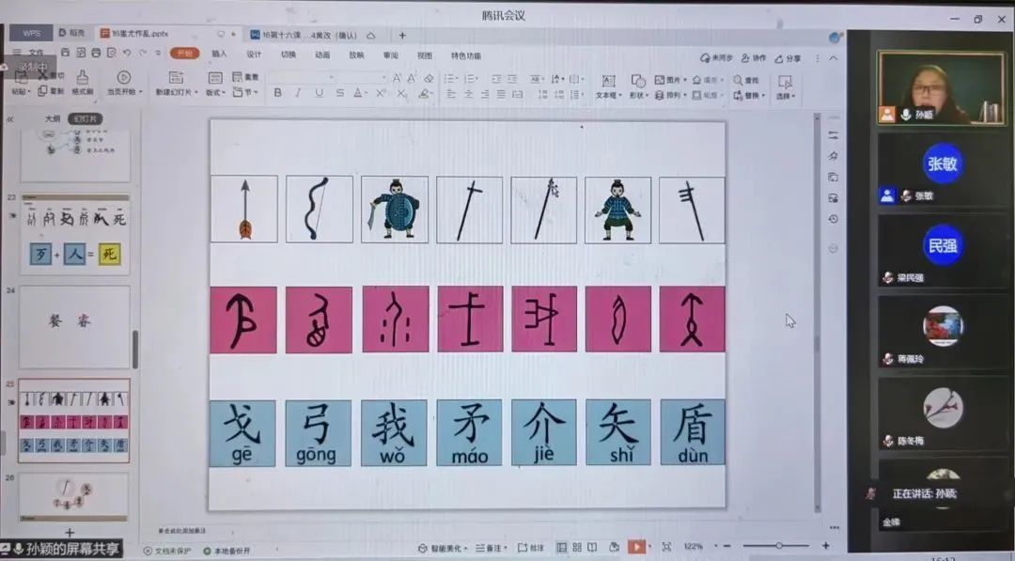Open the Review (审阅) ribbon tab
Viewport: 1015px width, 561px height.
click(x=390, y=55)
